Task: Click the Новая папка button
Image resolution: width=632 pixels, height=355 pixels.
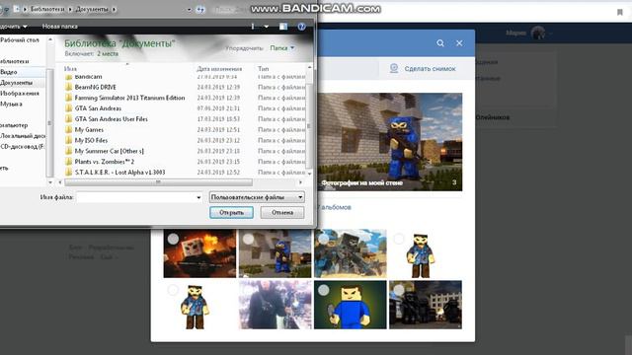Action: 59,27
